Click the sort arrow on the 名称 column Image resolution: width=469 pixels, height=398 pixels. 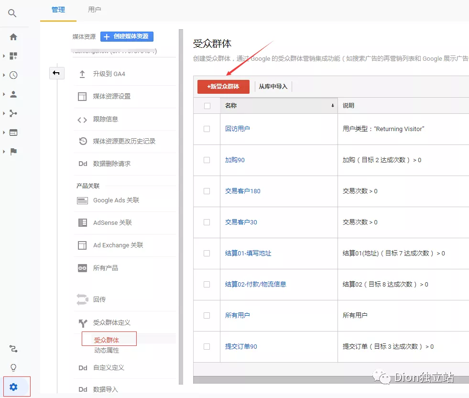click(333, 105)
